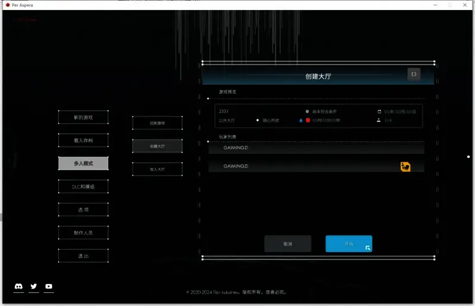Open 选项 settings menu
Image resolution: width=475 pixels, height=306 pixels.
(83, 209)
